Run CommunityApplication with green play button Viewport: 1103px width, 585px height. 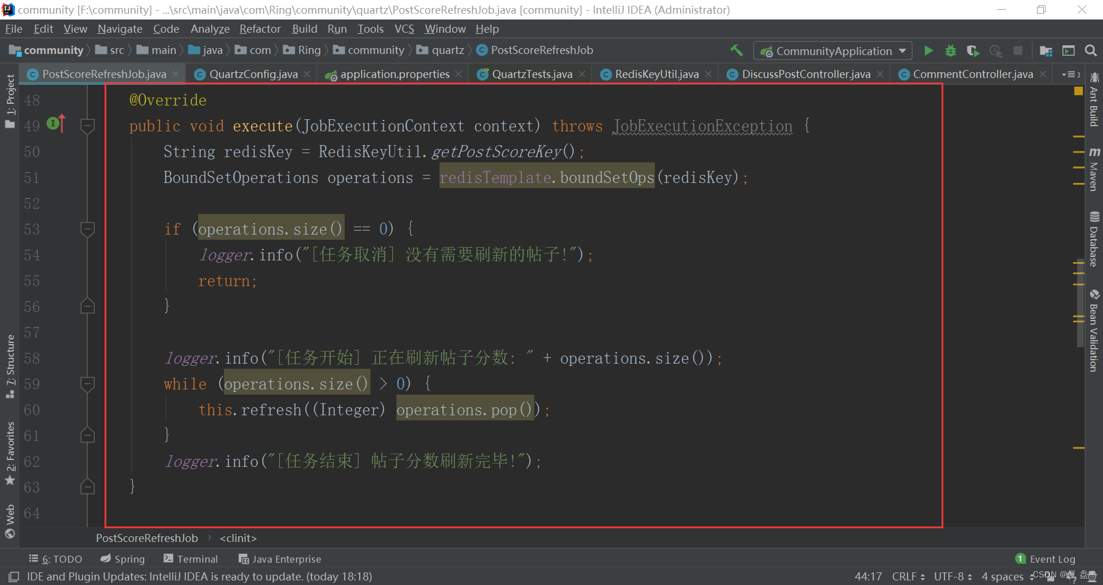pyautogui.click(x=928, y=50)
